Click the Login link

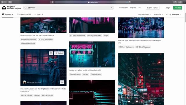168,8
